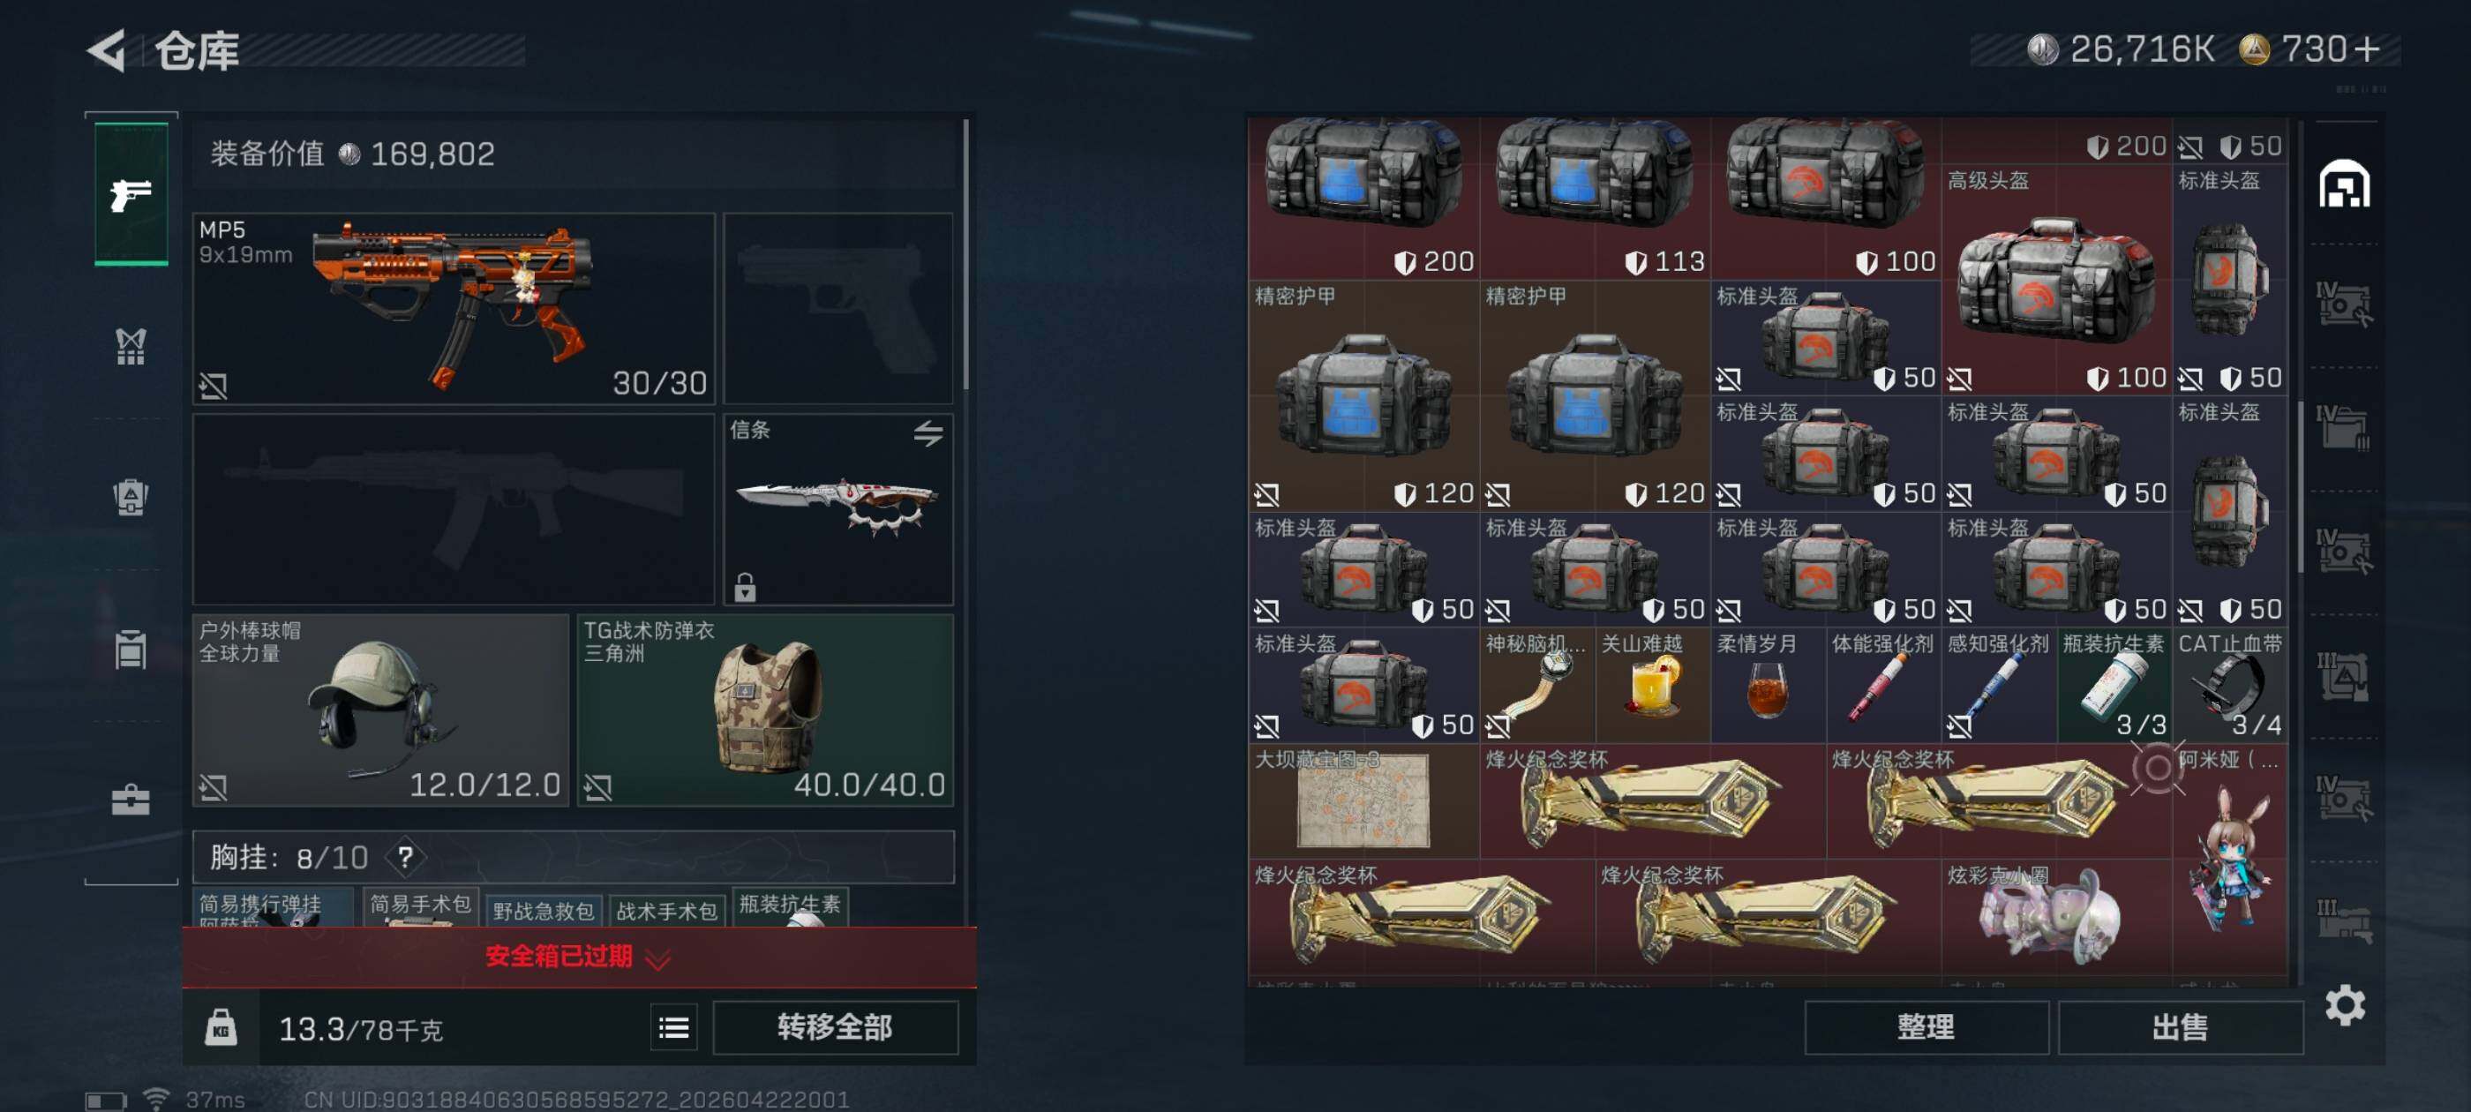Select the 高级头盔 item in stash

point(2055,279)
